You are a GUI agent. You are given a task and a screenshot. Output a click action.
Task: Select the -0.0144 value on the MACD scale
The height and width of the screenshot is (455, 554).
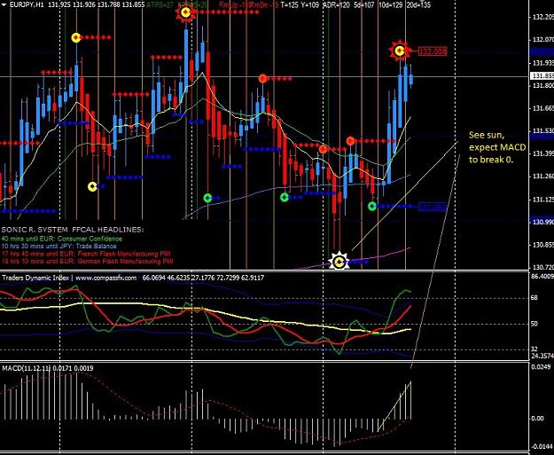542,446
